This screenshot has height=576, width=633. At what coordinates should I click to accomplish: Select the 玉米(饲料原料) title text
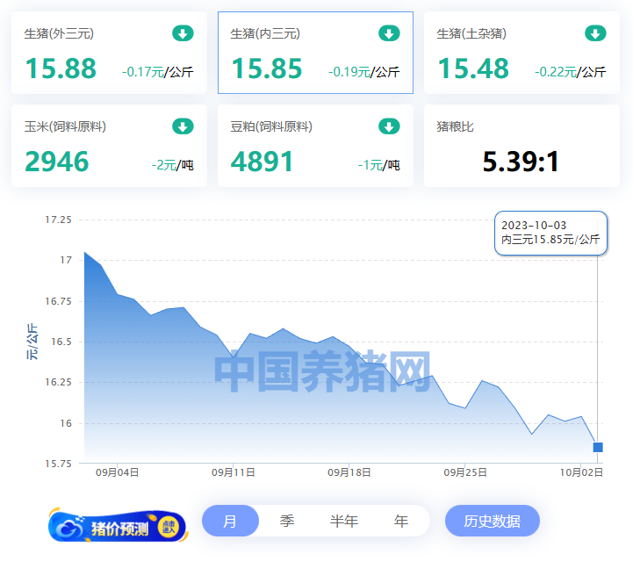click(65, 126)
